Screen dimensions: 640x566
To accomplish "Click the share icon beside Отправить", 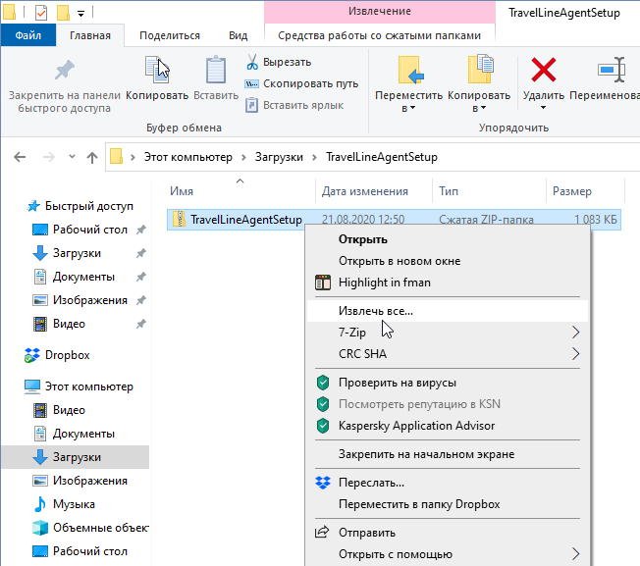I will (x=322, y=532).
